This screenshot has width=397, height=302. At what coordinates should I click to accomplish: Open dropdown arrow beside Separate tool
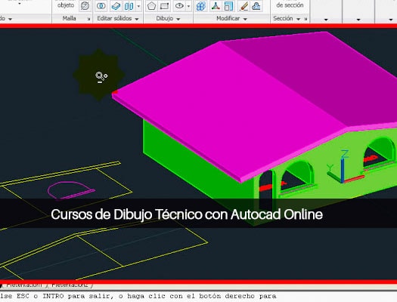pyautogui.click(x=138, y=6)
